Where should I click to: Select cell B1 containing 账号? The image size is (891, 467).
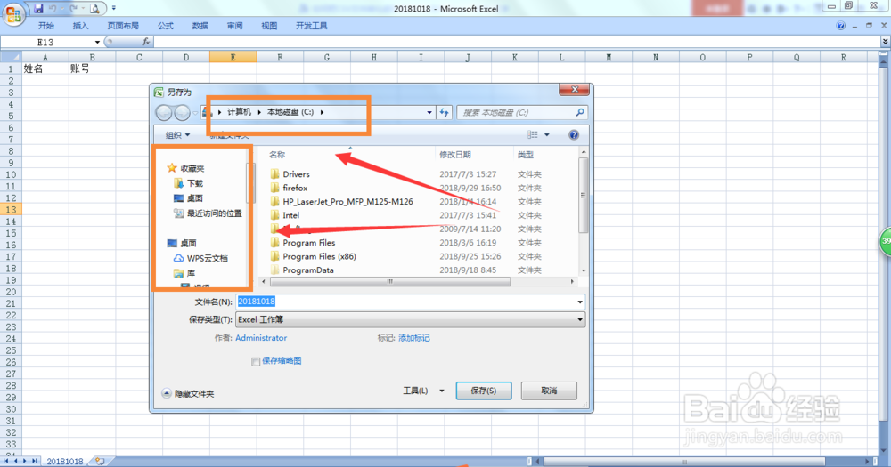tap(92, 68)
